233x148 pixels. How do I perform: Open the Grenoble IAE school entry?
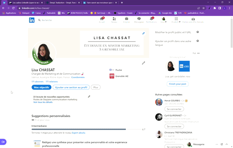(x=119, y=76)
